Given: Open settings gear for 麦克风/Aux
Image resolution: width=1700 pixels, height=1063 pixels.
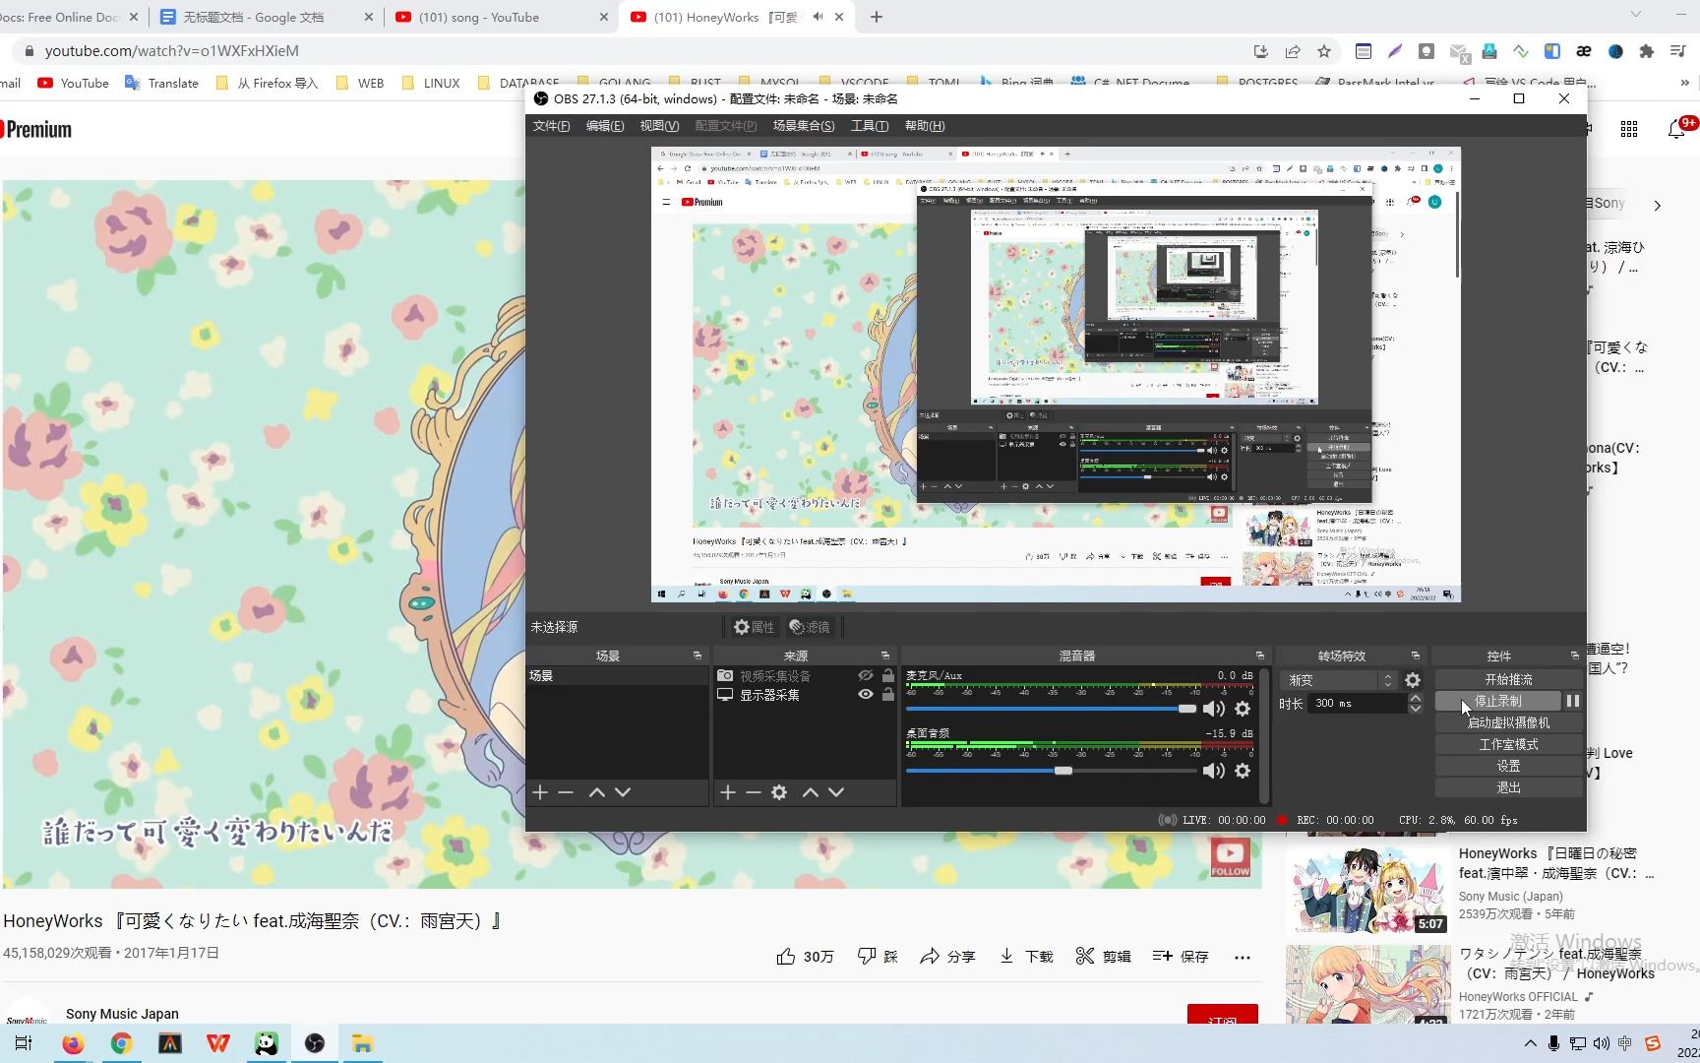Looking at the screenshot, I should [1243, 709].
